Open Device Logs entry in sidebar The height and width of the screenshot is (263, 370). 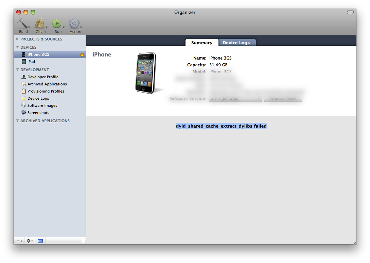pos(38,98)
